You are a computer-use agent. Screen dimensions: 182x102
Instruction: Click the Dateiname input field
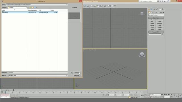pyautogui.click(x=38, y=73)
